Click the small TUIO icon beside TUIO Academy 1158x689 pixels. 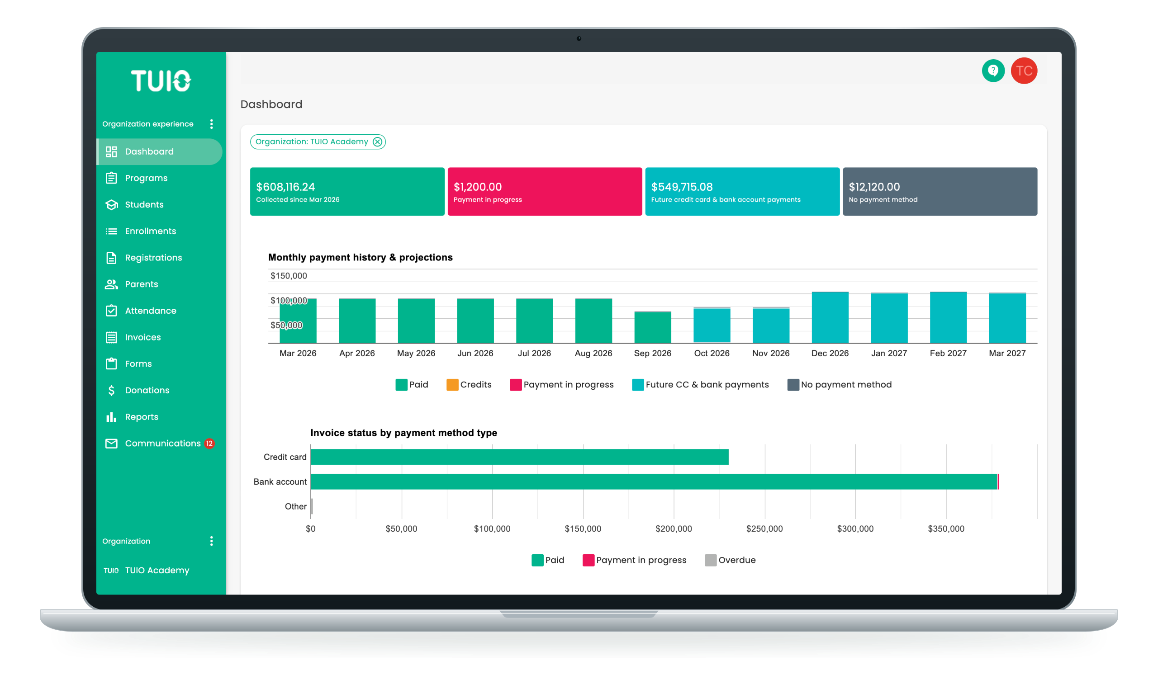pos(111,570)
